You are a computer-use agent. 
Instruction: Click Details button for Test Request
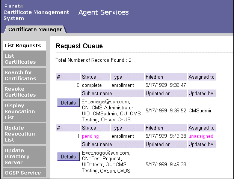click(68, 157)
